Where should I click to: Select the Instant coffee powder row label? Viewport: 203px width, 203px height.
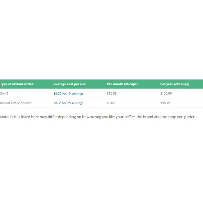tap(16, 103)
